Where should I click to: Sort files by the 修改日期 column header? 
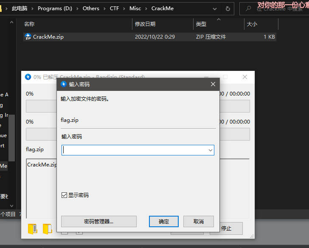[x=145, y=24]
